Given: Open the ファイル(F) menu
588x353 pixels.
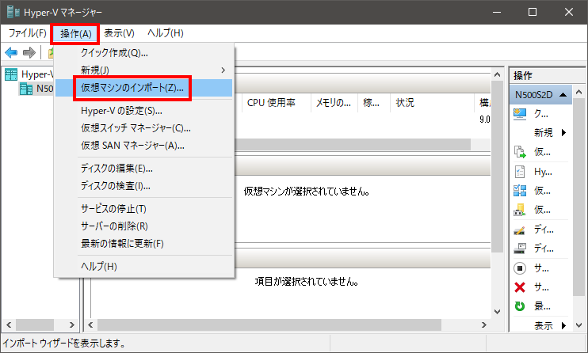Looking at the screenshot, I should [28, 33].
